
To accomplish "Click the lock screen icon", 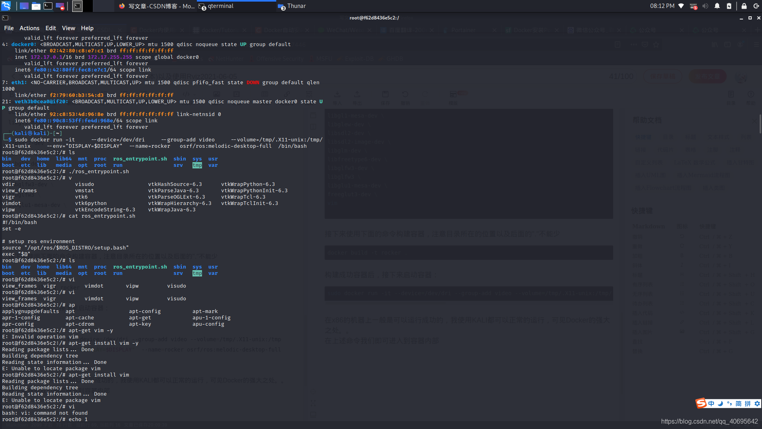I will [x=744, y=6].
